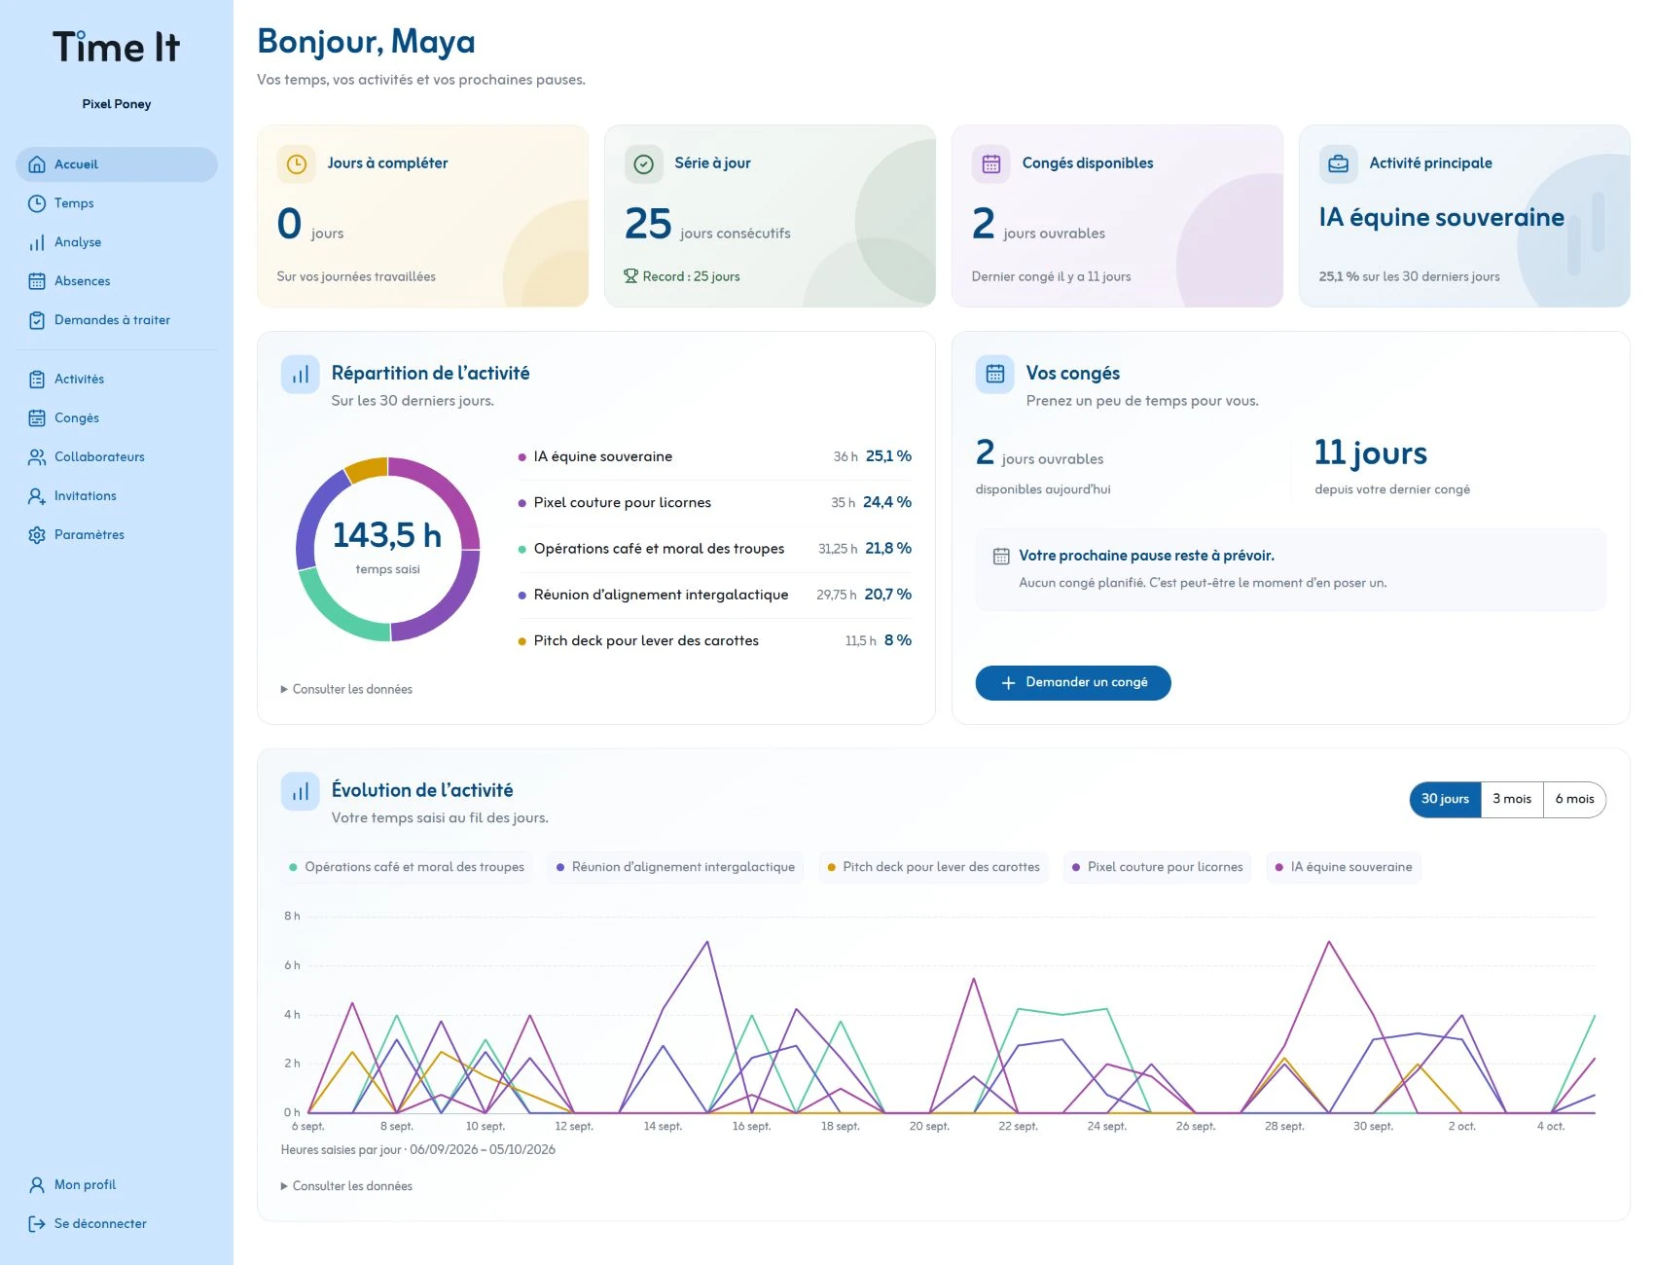Viewport: 1654px width, 1265px height.
Task: Toggle IA équine souveraine legend series
Action: 1344,867
